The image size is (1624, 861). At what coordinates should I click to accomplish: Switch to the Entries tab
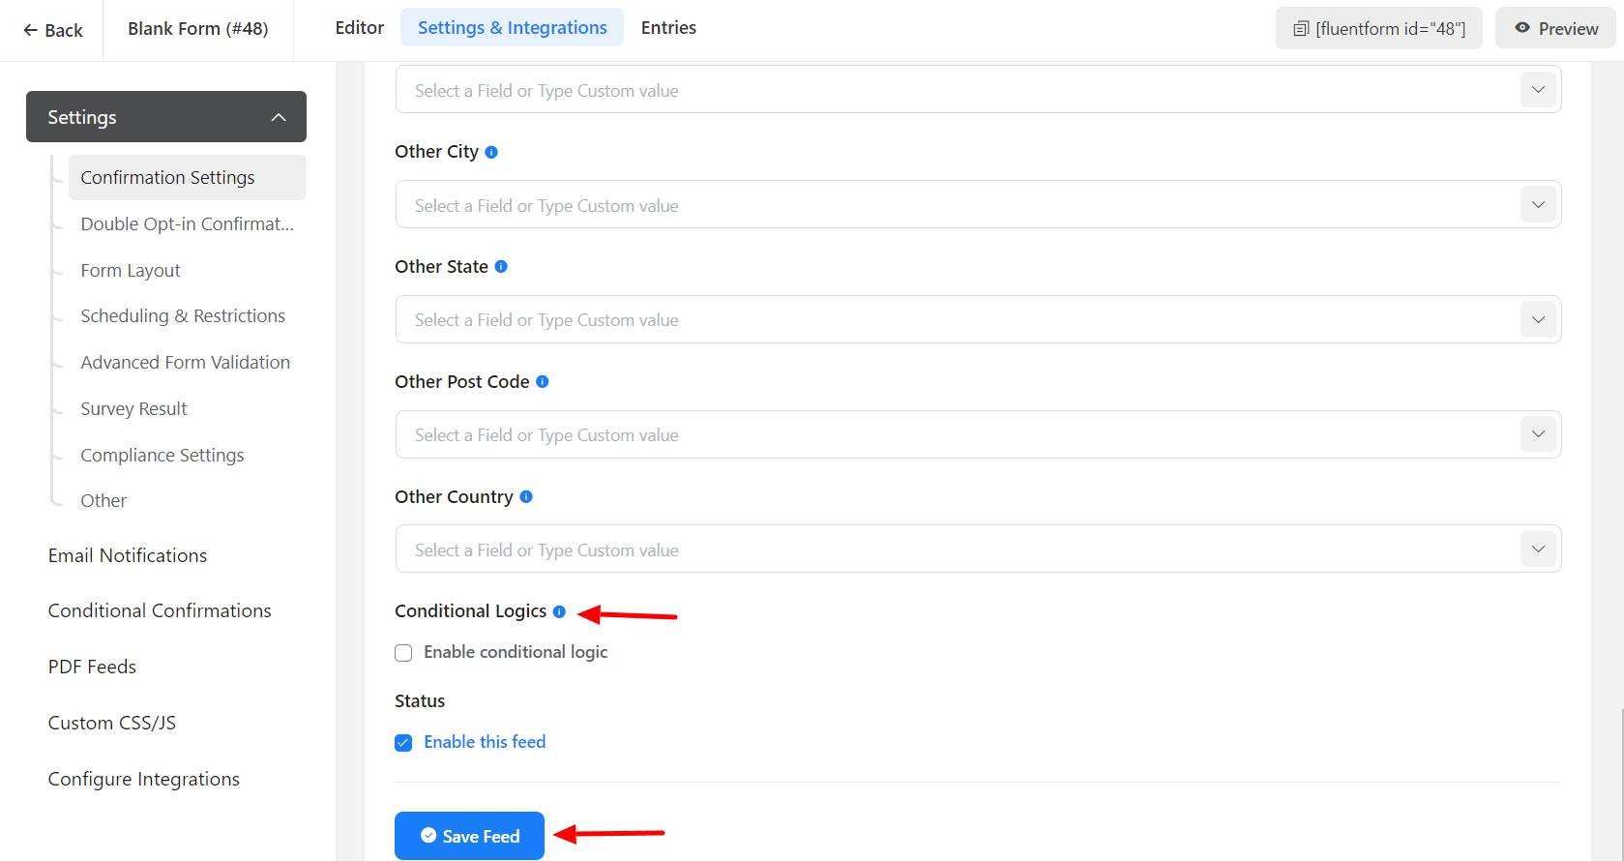[x=668, y=28]
